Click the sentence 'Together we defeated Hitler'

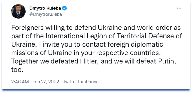point(55,61)
